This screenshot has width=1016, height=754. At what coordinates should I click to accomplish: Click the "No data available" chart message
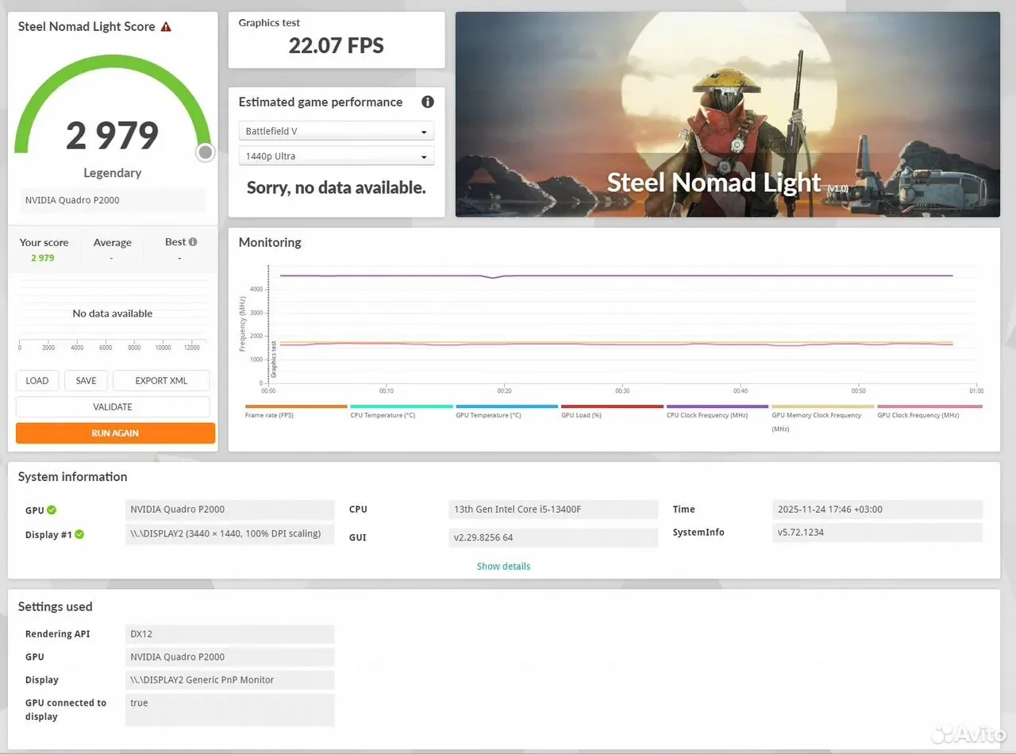click(113, 314)
